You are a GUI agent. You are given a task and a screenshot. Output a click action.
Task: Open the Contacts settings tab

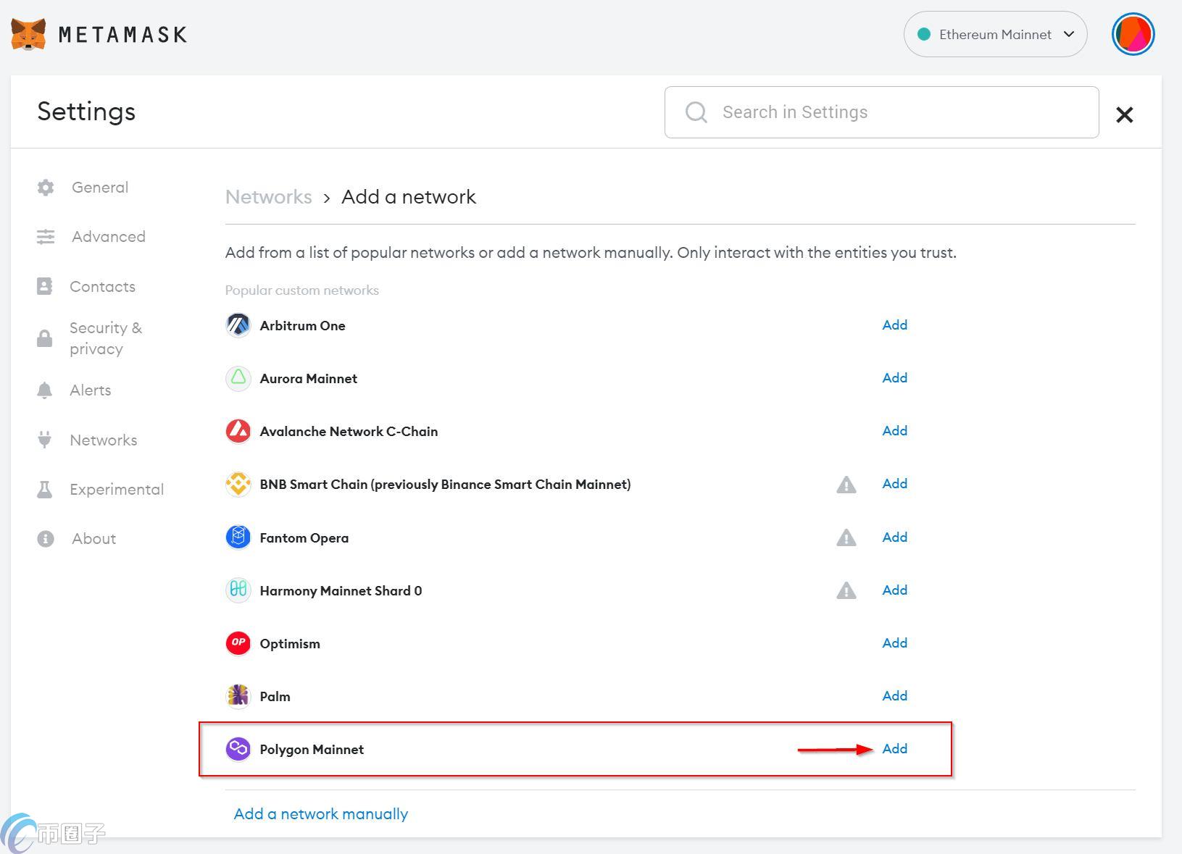click(x=102, y=287)
